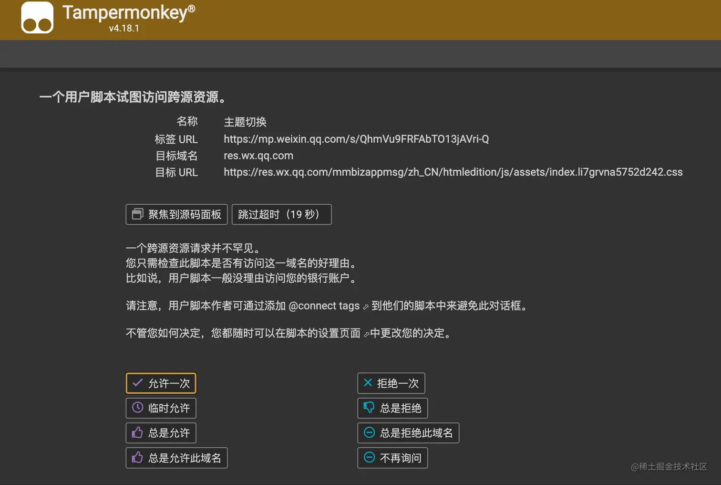Click the line 一个跨源资源请求并不罕见
This screenshot has height=485, width=721.
[194, 248]
